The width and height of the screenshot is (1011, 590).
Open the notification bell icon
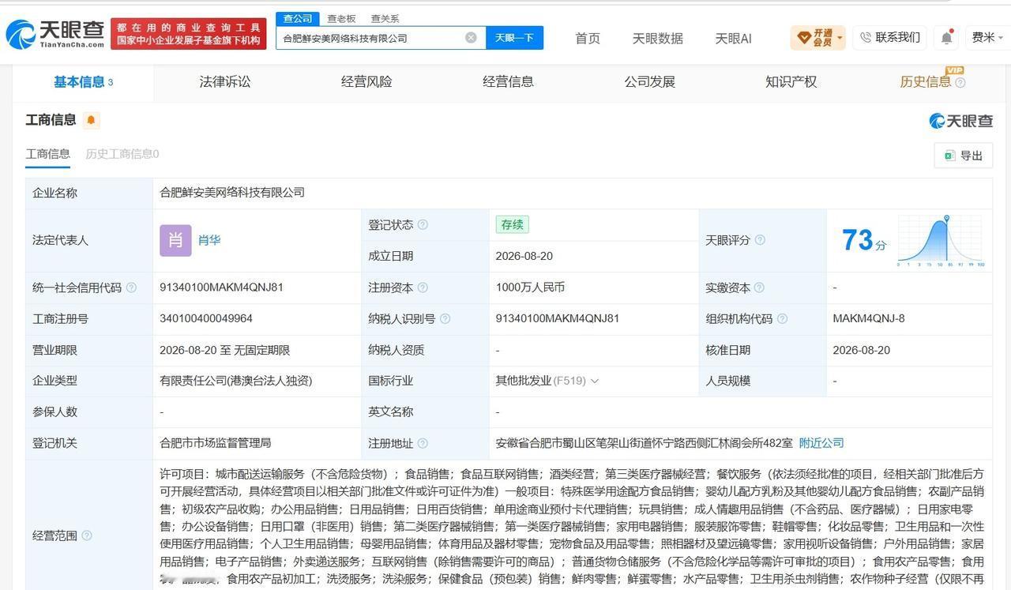point(946,37)
